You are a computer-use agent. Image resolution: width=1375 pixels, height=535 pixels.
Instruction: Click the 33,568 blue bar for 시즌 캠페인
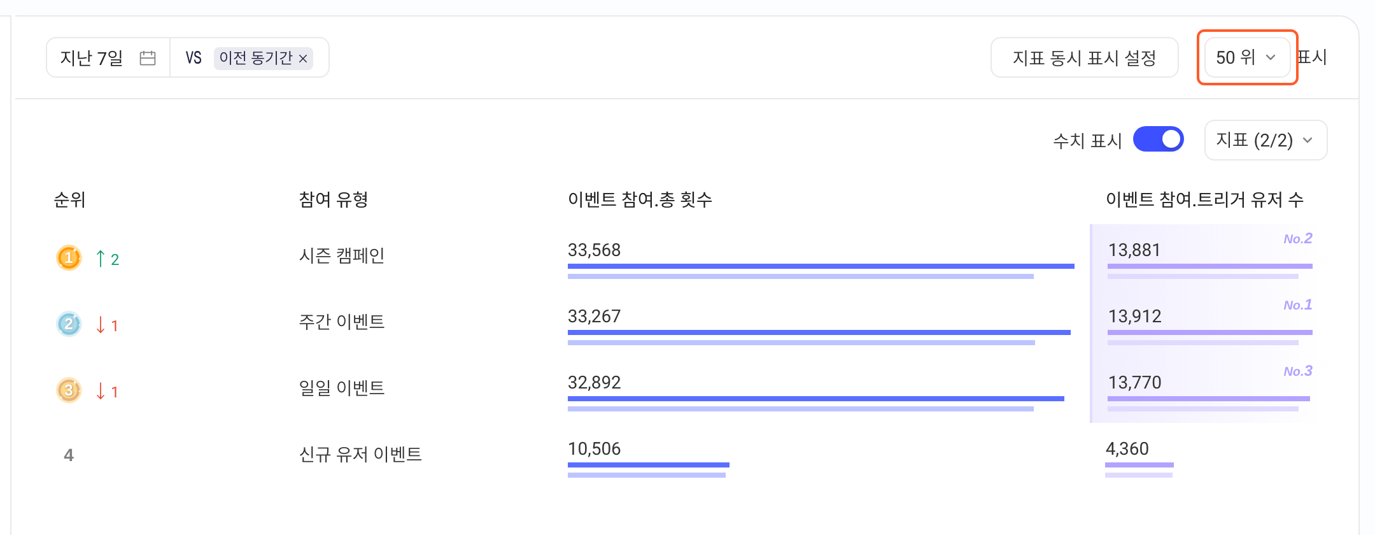coord(821,266)
